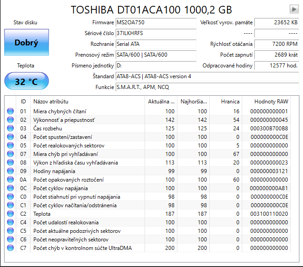The width and height of the screenshot is (303, 267).
Task: Click the Rýchlosť otáčania field 7200 RPM
Action: pos(277,44)
